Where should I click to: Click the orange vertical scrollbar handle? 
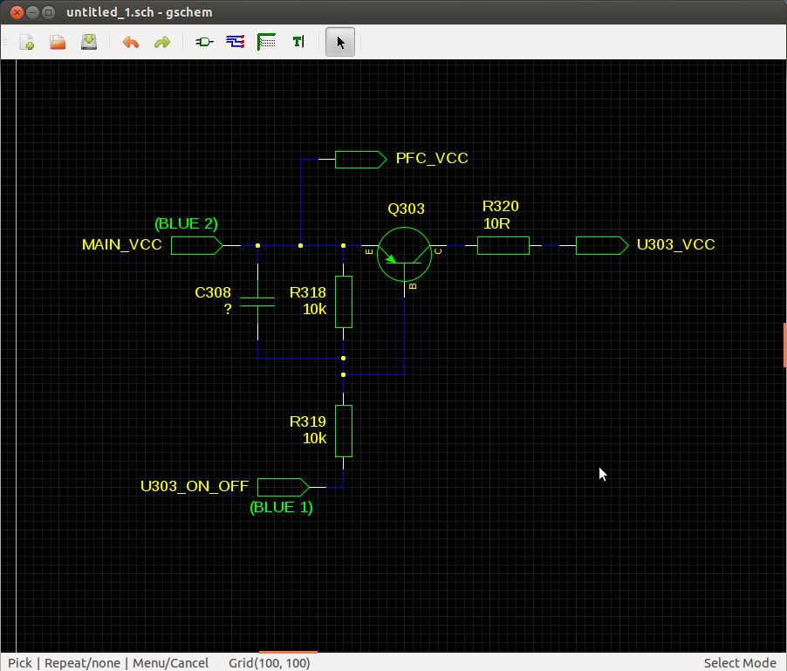tap(784, 345)
